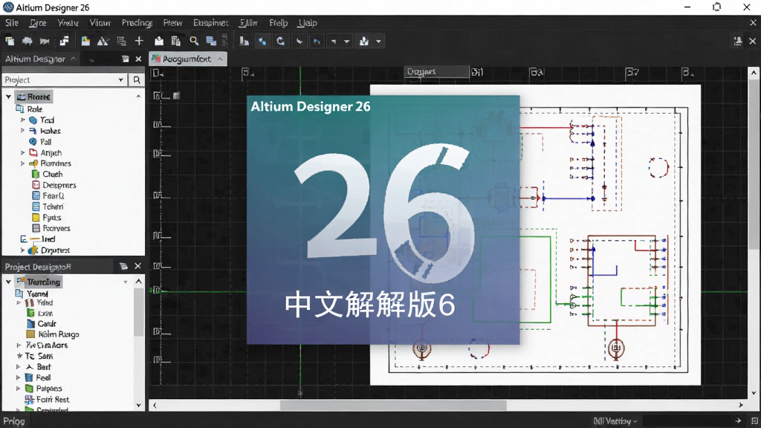
Task: Click the Altium Designer 26 splash image
Action: 383,220
